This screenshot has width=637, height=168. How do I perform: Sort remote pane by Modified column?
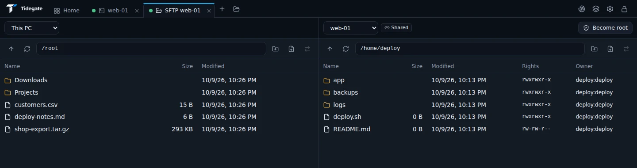[442, 66]
